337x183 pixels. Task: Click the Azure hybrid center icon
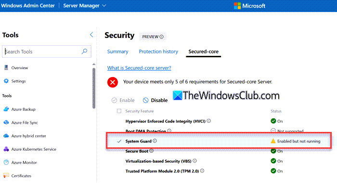(x=6, y=136)
